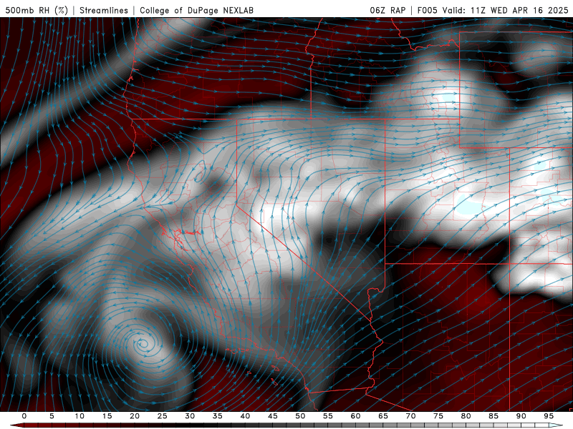Click the colorbar label "5"
The height and width of the screenshot is (429, 573).
[52, 416]
